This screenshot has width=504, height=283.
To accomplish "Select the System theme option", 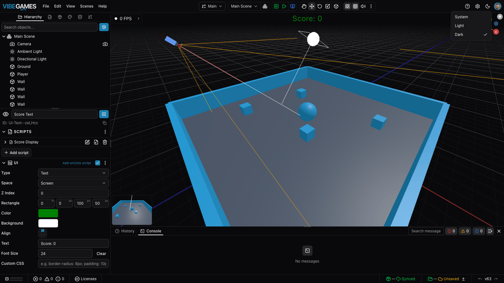I will coord(471,17).
